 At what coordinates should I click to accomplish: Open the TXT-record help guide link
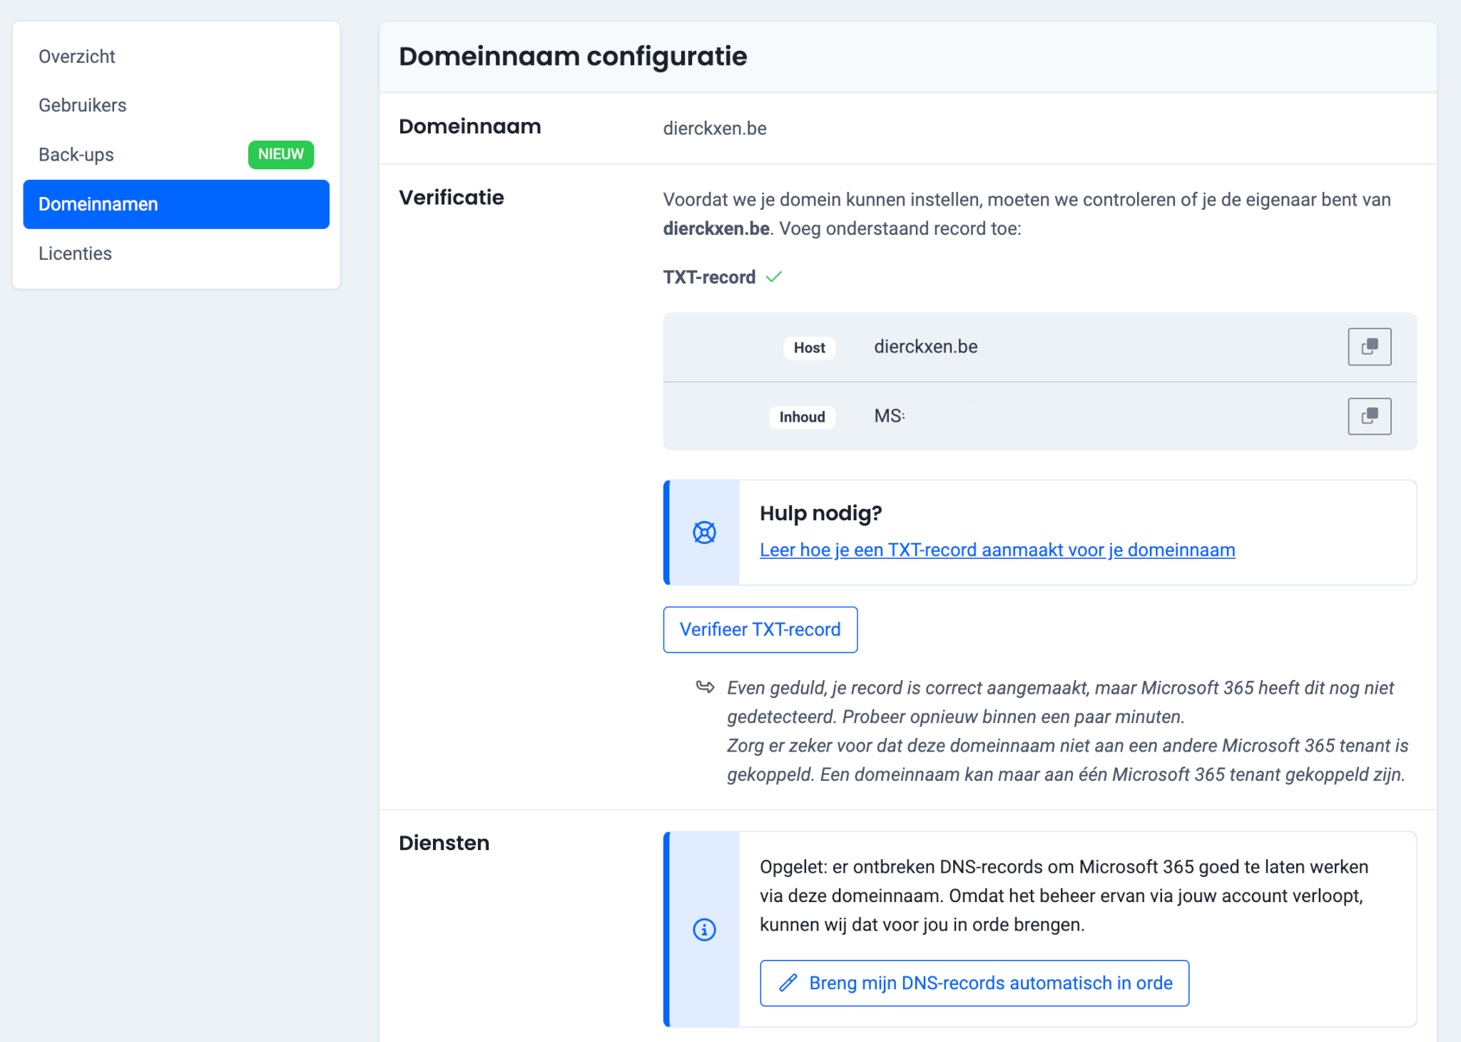(997, 550)
